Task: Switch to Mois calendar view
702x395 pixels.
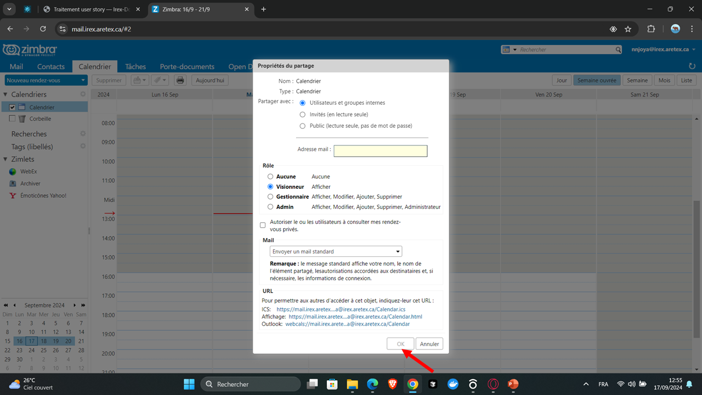Action: coord(664,80)
